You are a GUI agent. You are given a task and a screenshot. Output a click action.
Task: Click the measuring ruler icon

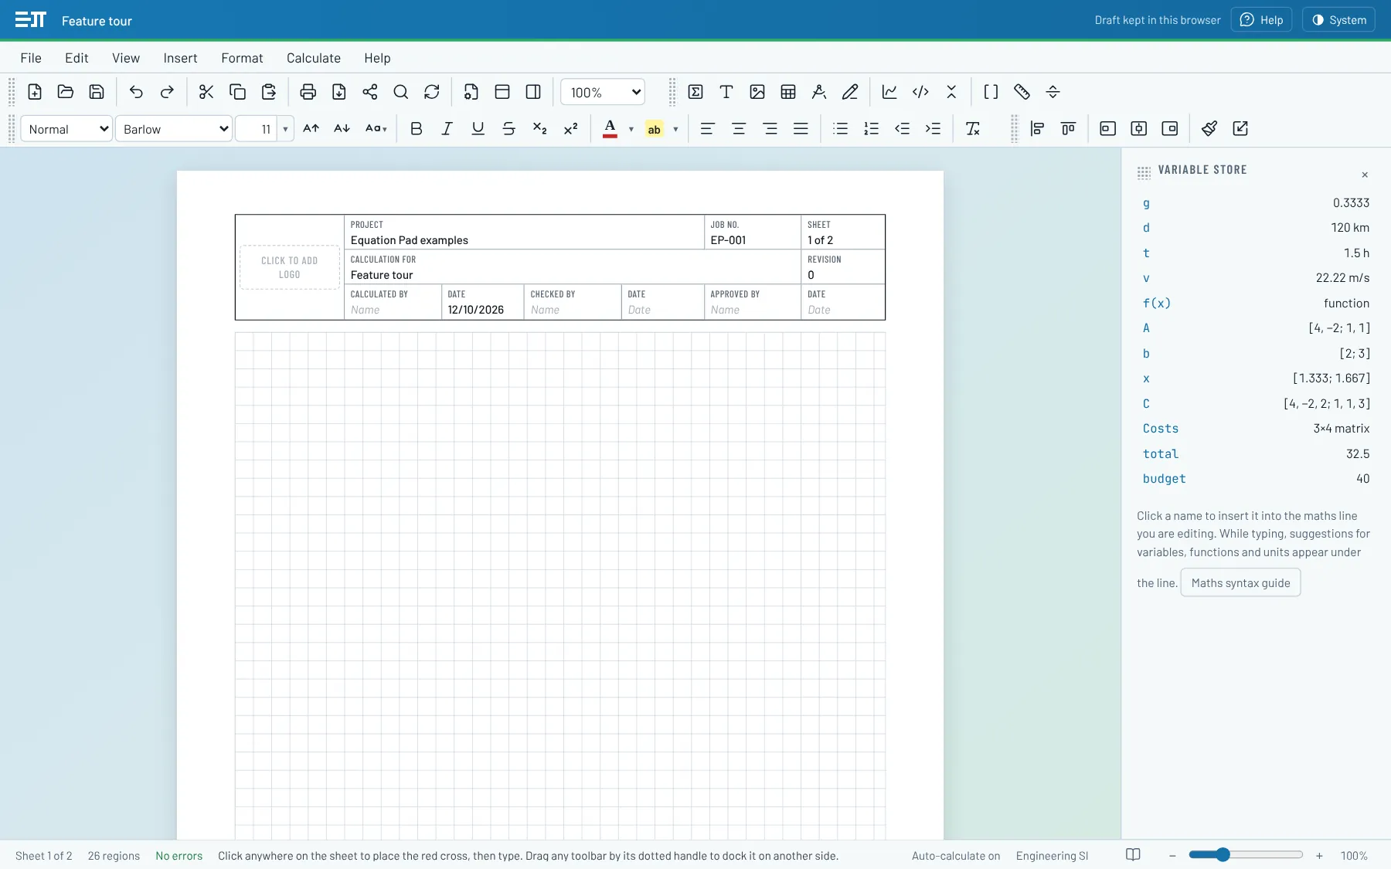tap(1022, 92)
